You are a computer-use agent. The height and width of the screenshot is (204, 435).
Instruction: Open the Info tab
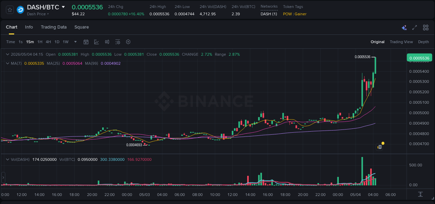pyautogui.click(x=29, y=27)
